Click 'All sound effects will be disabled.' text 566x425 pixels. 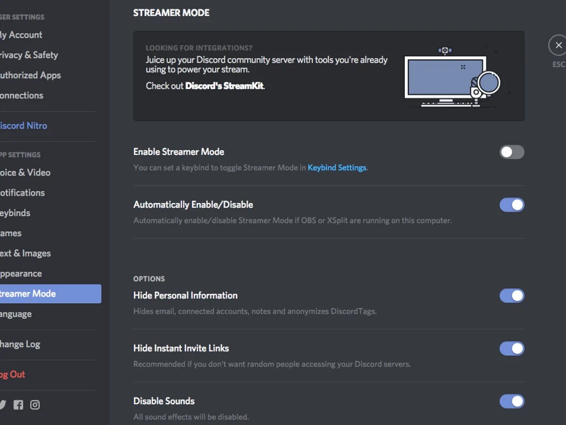point(191,417)
